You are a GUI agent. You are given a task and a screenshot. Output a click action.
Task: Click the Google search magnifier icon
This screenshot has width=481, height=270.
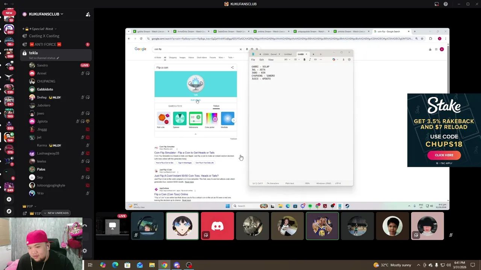click(x=257, y=49)
